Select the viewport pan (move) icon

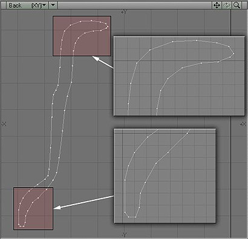coord(217,5)
